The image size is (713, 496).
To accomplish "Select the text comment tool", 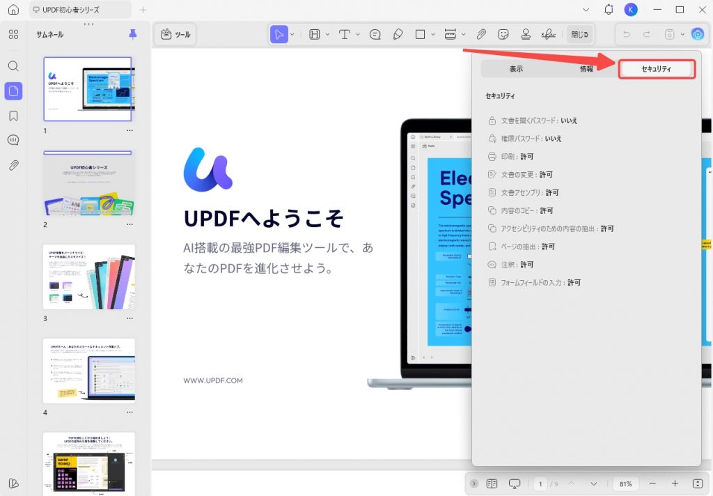I will point(344,34).
